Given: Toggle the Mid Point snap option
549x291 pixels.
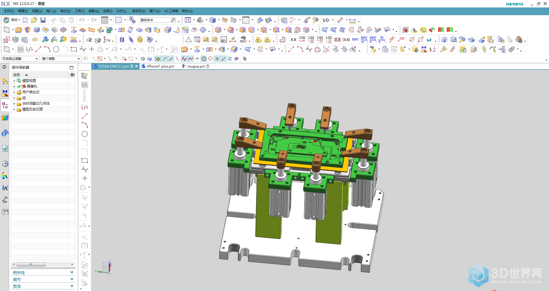Looking at the screenshot, I should pyautogui.click(x=171, y=59).
